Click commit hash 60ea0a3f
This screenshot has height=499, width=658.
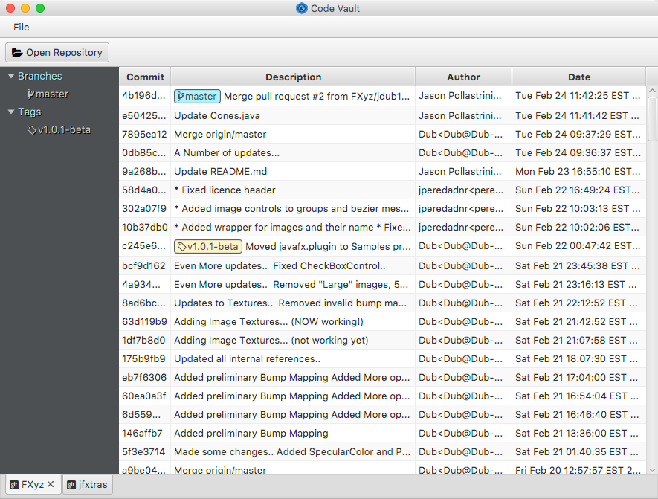[144, 396]
